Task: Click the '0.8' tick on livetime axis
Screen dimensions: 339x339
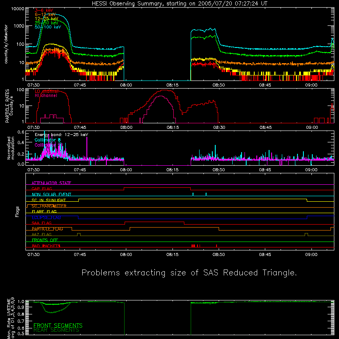Action: [x=21, y=314]
